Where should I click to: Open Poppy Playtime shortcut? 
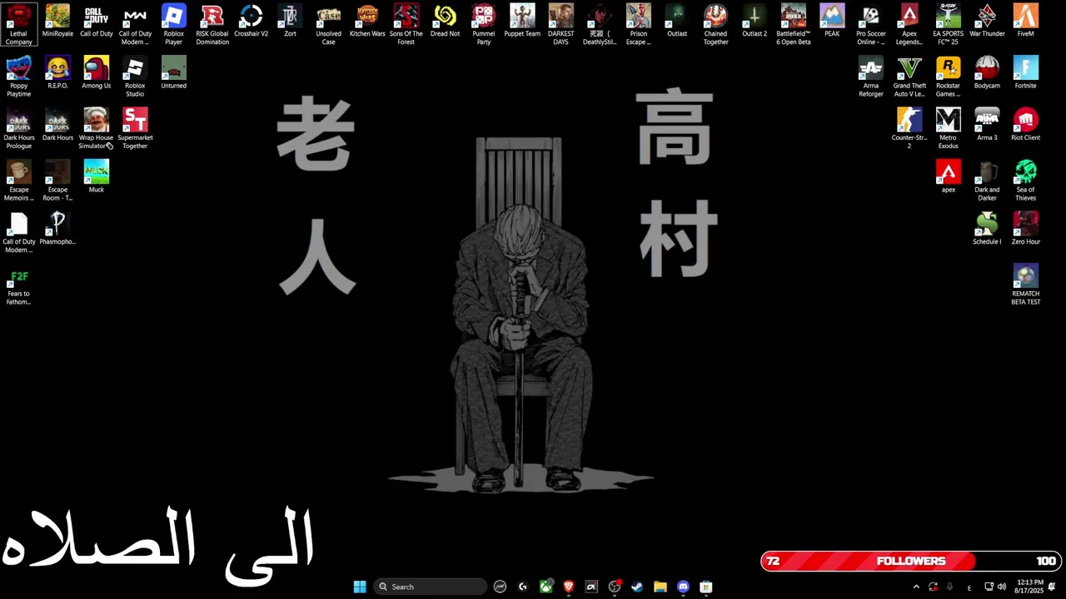(18, 77)
